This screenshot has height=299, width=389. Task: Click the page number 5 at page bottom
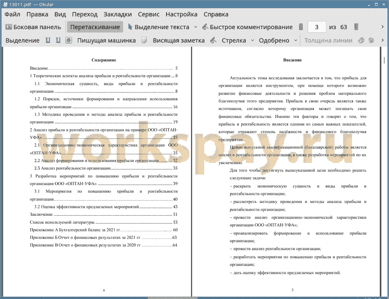pyautogui.click(x=293, y=290)
